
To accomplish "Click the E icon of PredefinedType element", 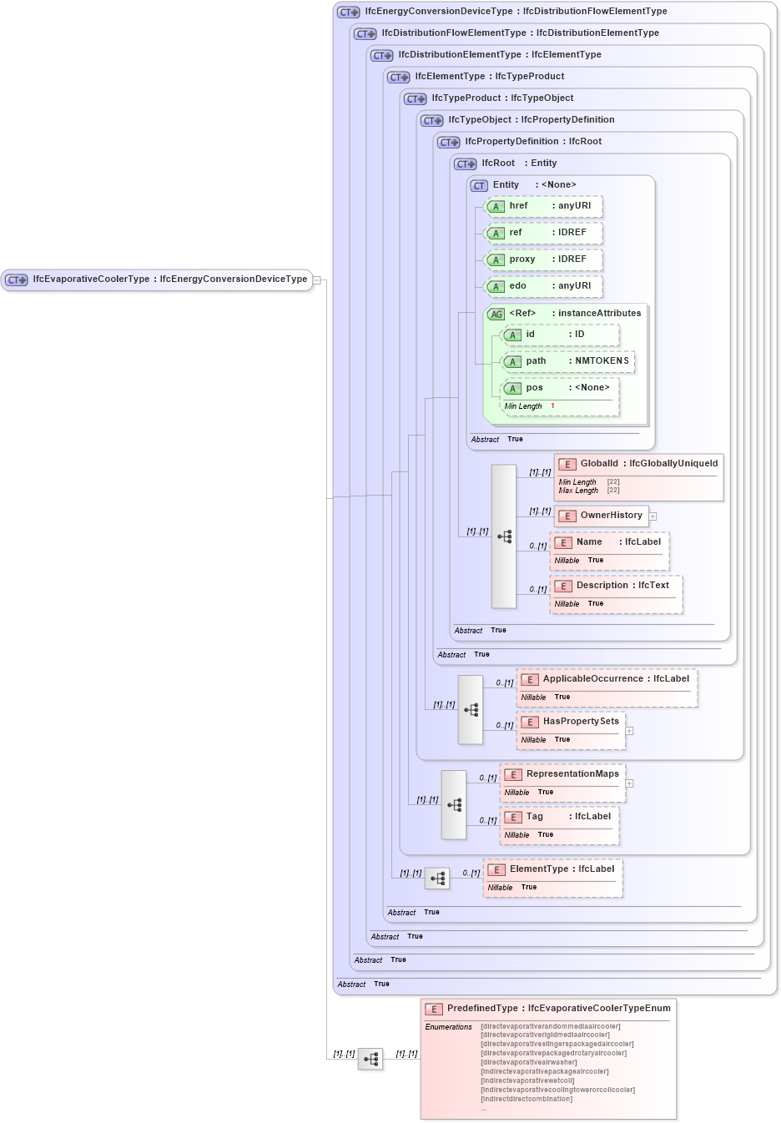I will pyautogui.click(x=434, y=1009).
